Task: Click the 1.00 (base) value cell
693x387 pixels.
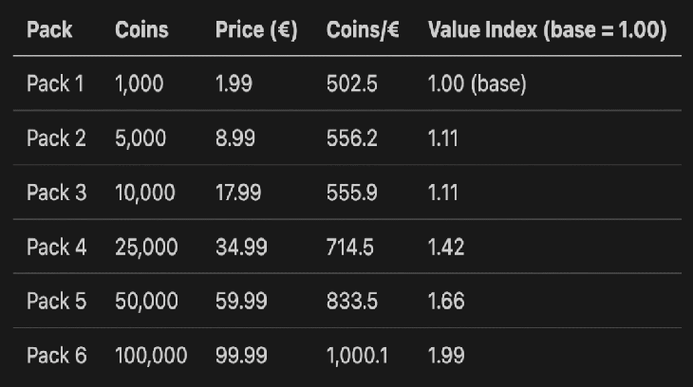Action: 477,83
